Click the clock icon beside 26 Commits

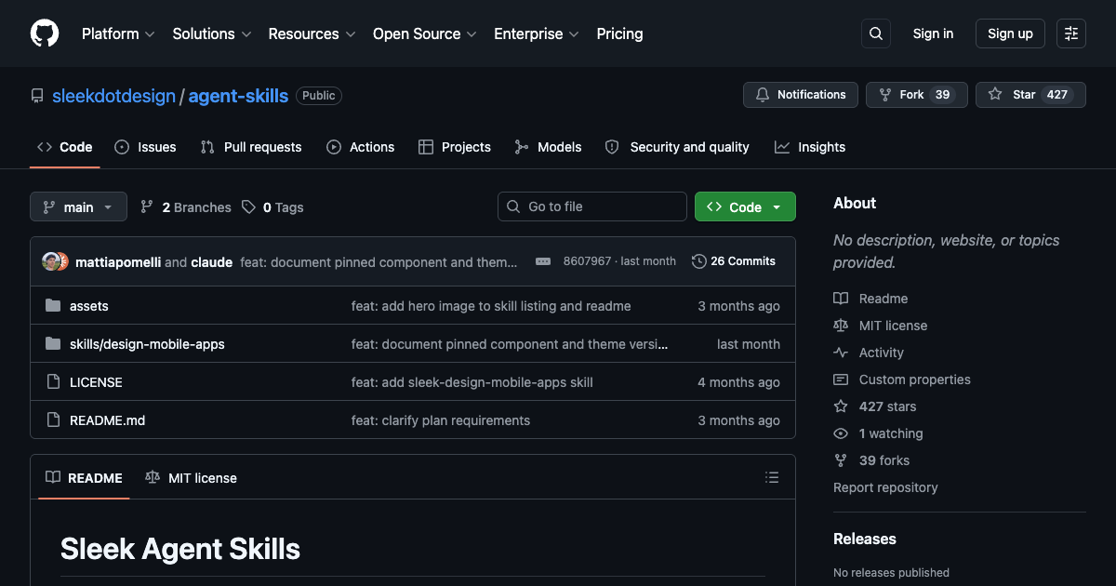[699, 261]
